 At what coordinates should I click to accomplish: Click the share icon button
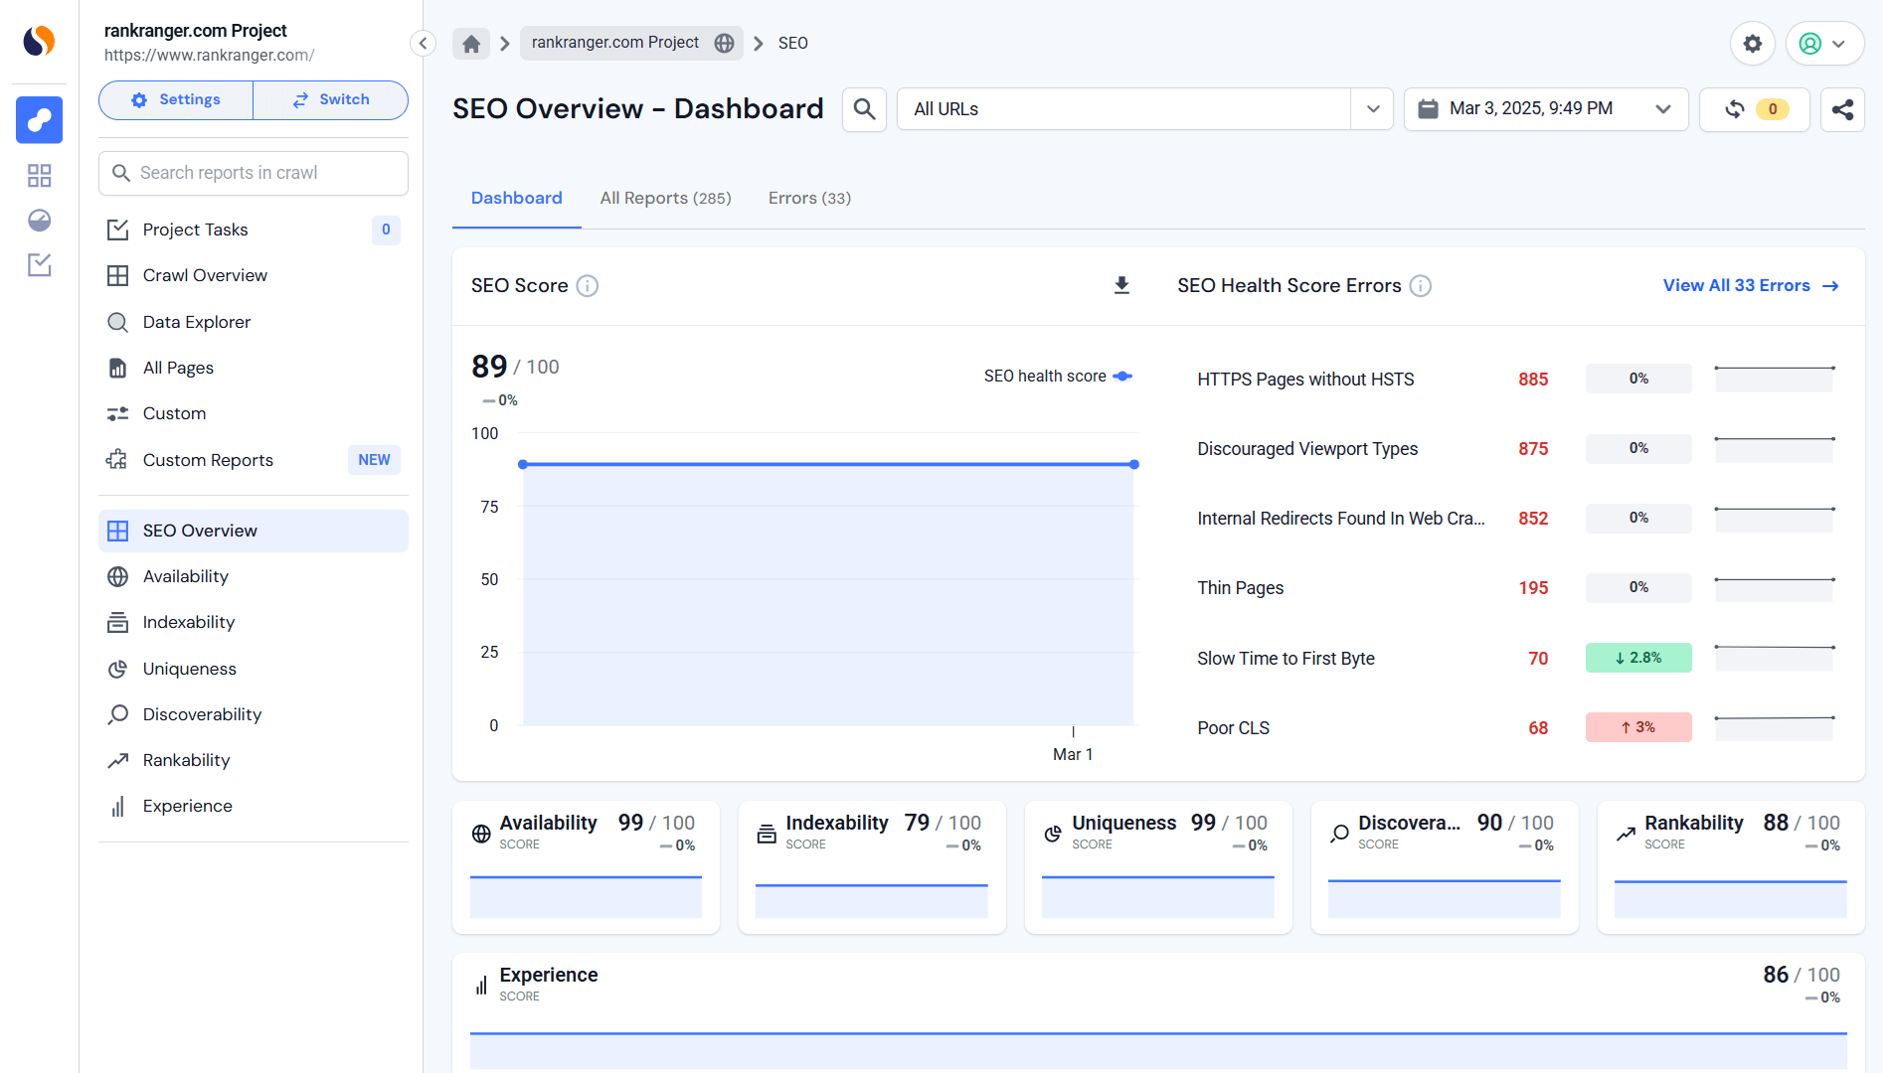pyautogui.click(x=1842, y=109)
